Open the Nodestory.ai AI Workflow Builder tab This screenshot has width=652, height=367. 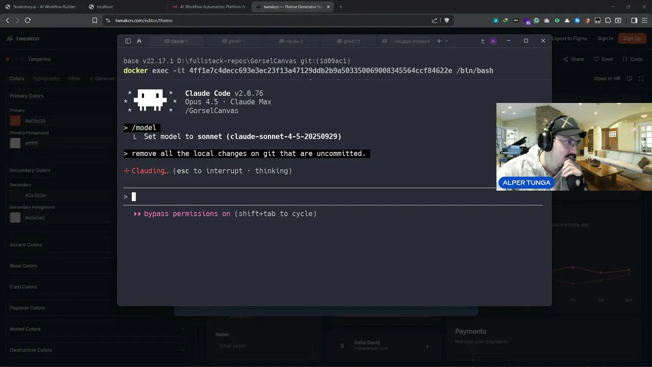click(x=41, y=7)
